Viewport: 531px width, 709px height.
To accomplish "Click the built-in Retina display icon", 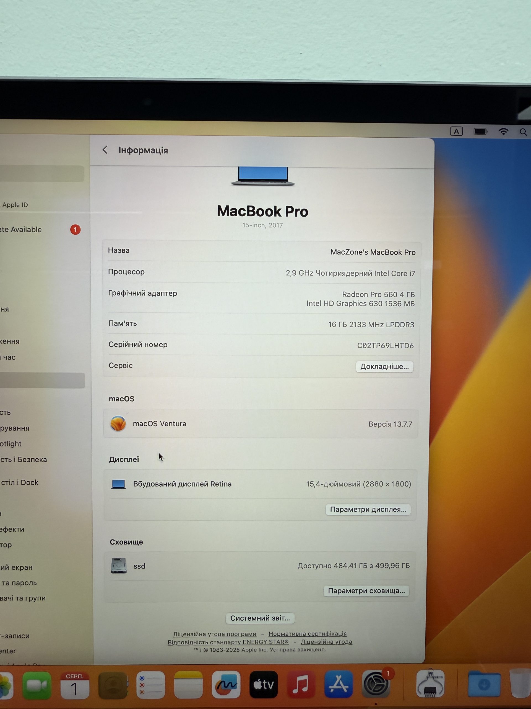I will click(x=118, y=484).
